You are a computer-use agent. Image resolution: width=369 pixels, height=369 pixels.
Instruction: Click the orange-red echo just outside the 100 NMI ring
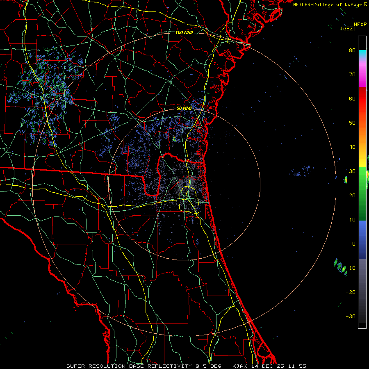tap(346, 180)
